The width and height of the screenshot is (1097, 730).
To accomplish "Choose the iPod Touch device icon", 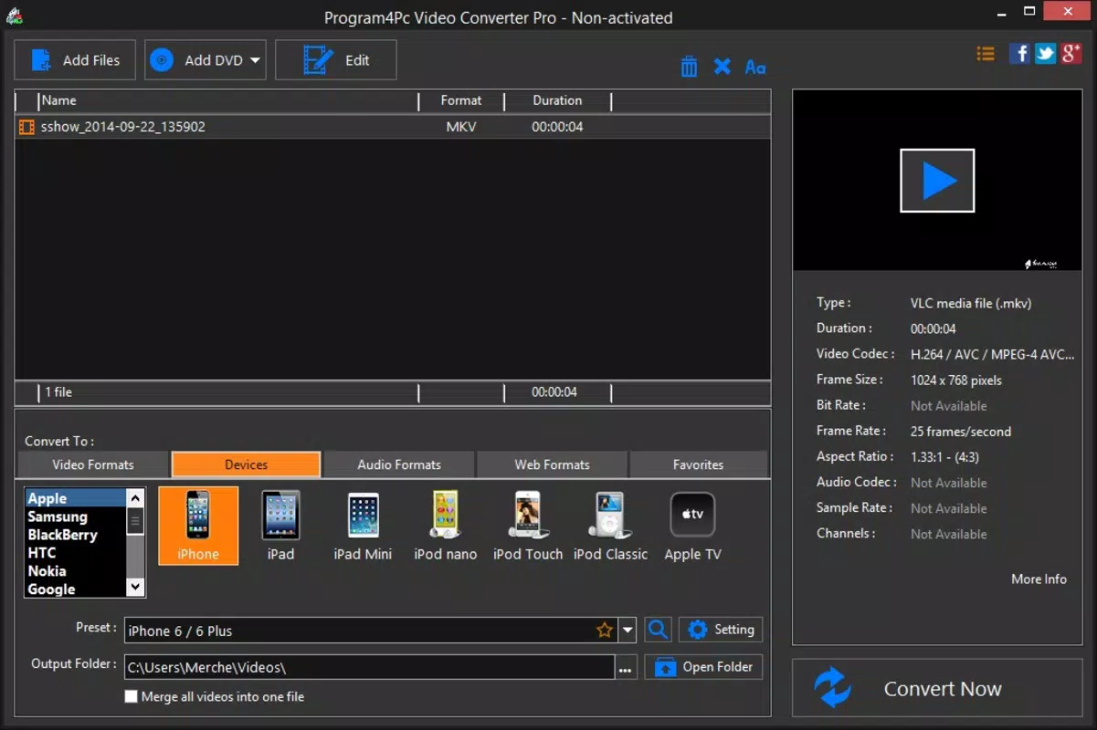I will pos(528,526).
